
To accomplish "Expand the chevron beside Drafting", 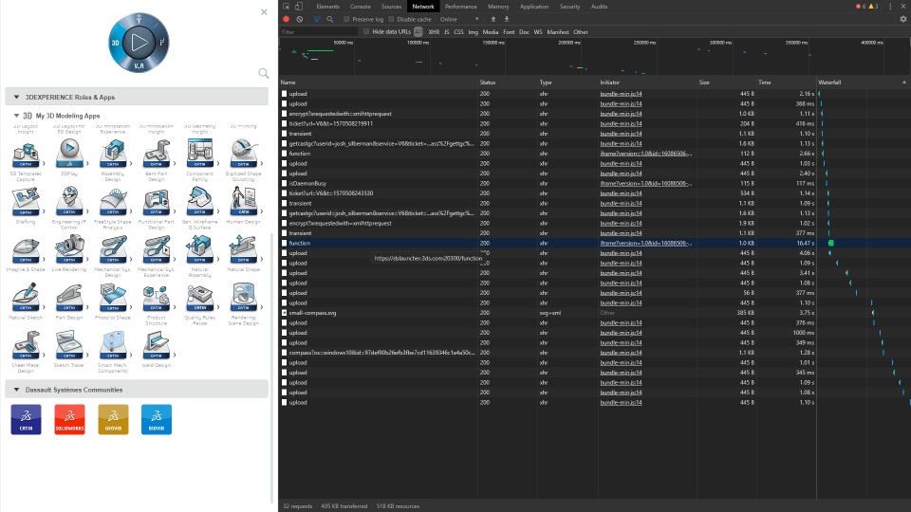I will tap(45, 211).
